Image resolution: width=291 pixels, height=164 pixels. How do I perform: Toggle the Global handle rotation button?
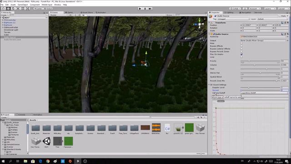48,9
